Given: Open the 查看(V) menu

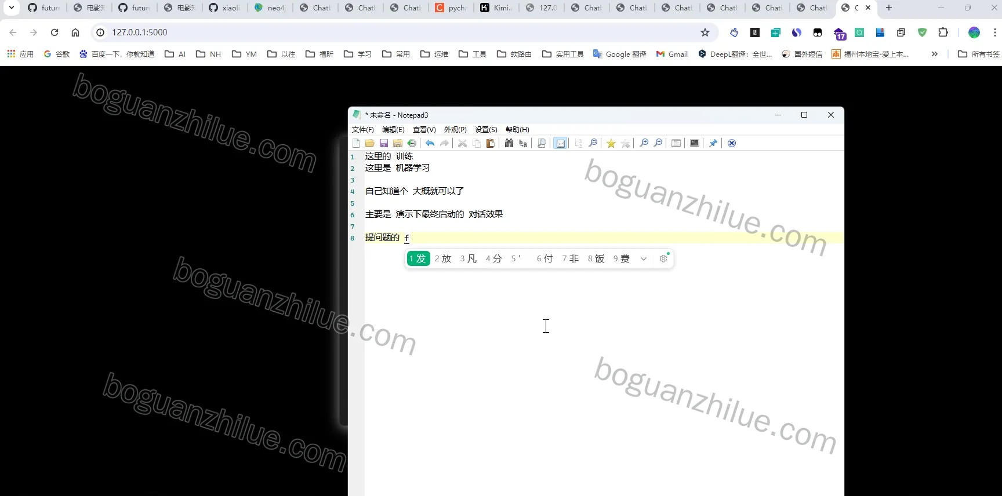Looking at the screenshot, I should (424, 130).
